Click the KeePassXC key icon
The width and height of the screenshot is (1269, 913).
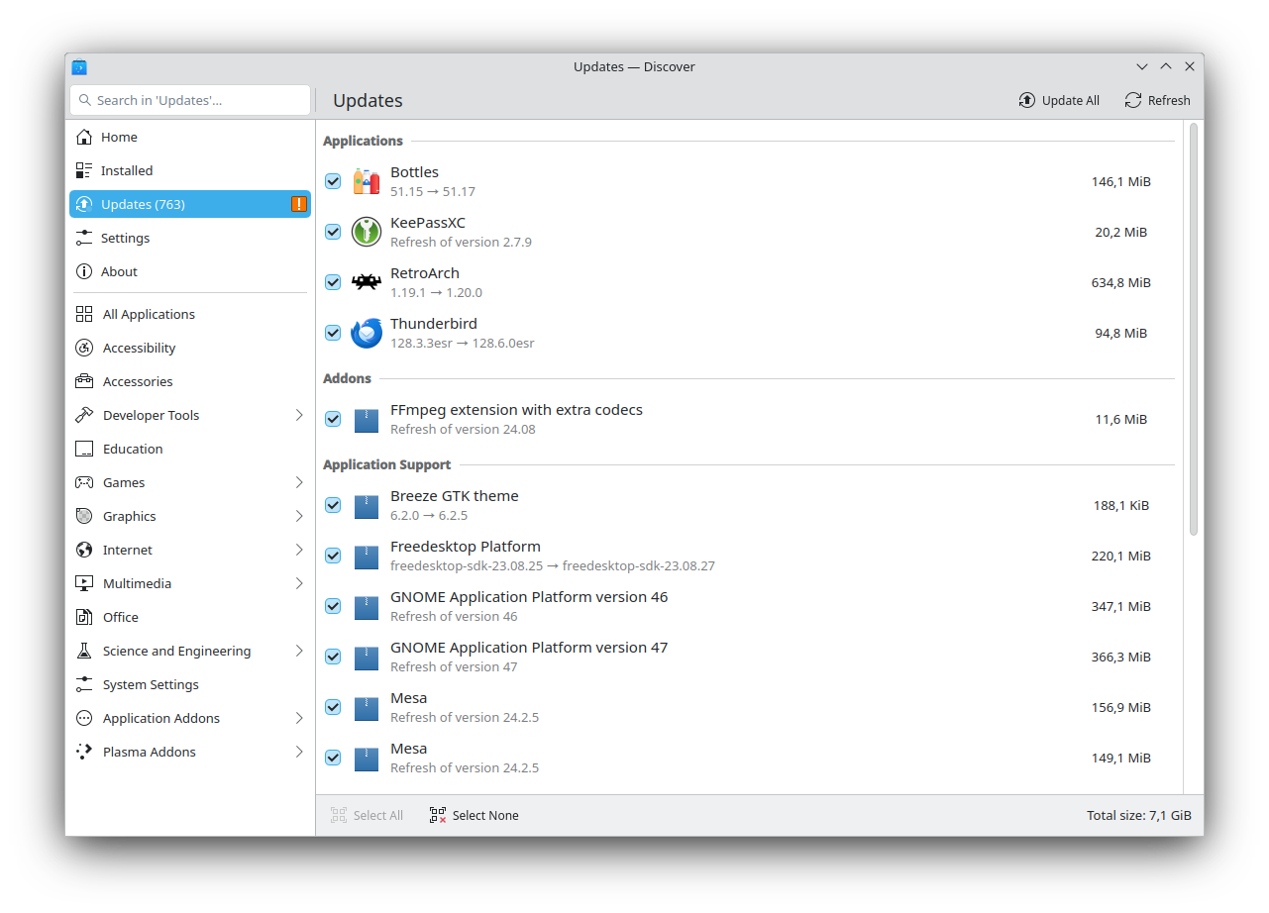click(367, 232)
